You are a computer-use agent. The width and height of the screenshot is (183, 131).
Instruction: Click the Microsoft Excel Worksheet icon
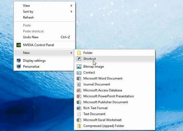pos(79,120)
